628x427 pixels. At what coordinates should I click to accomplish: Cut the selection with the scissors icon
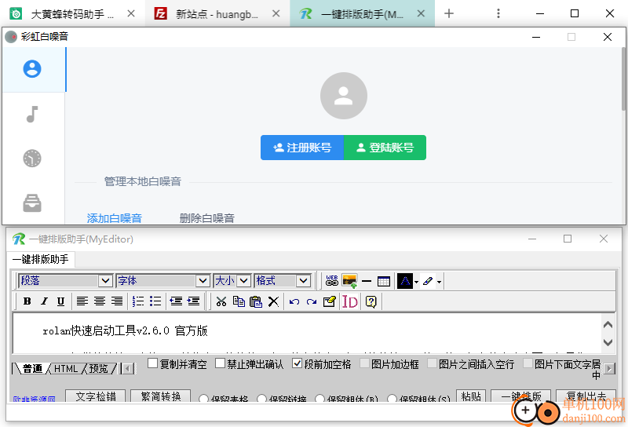pos(221,301)
